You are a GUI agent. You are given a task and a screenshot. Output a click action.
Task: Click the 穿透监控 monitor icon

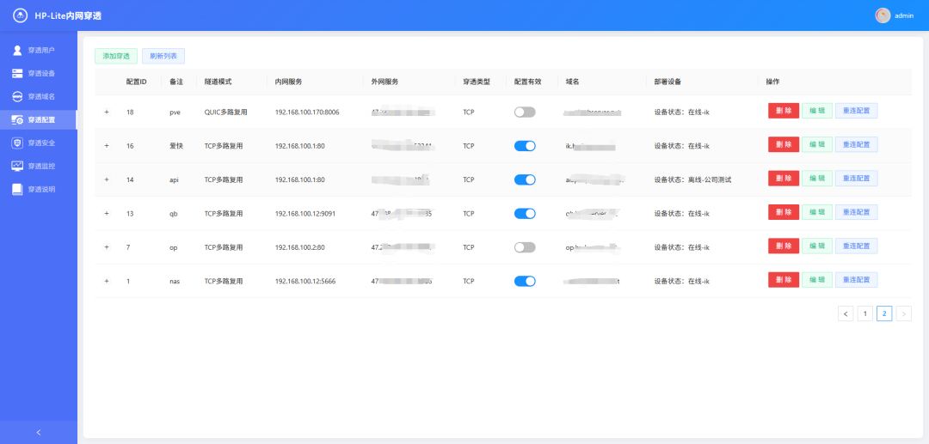(17, 166)
